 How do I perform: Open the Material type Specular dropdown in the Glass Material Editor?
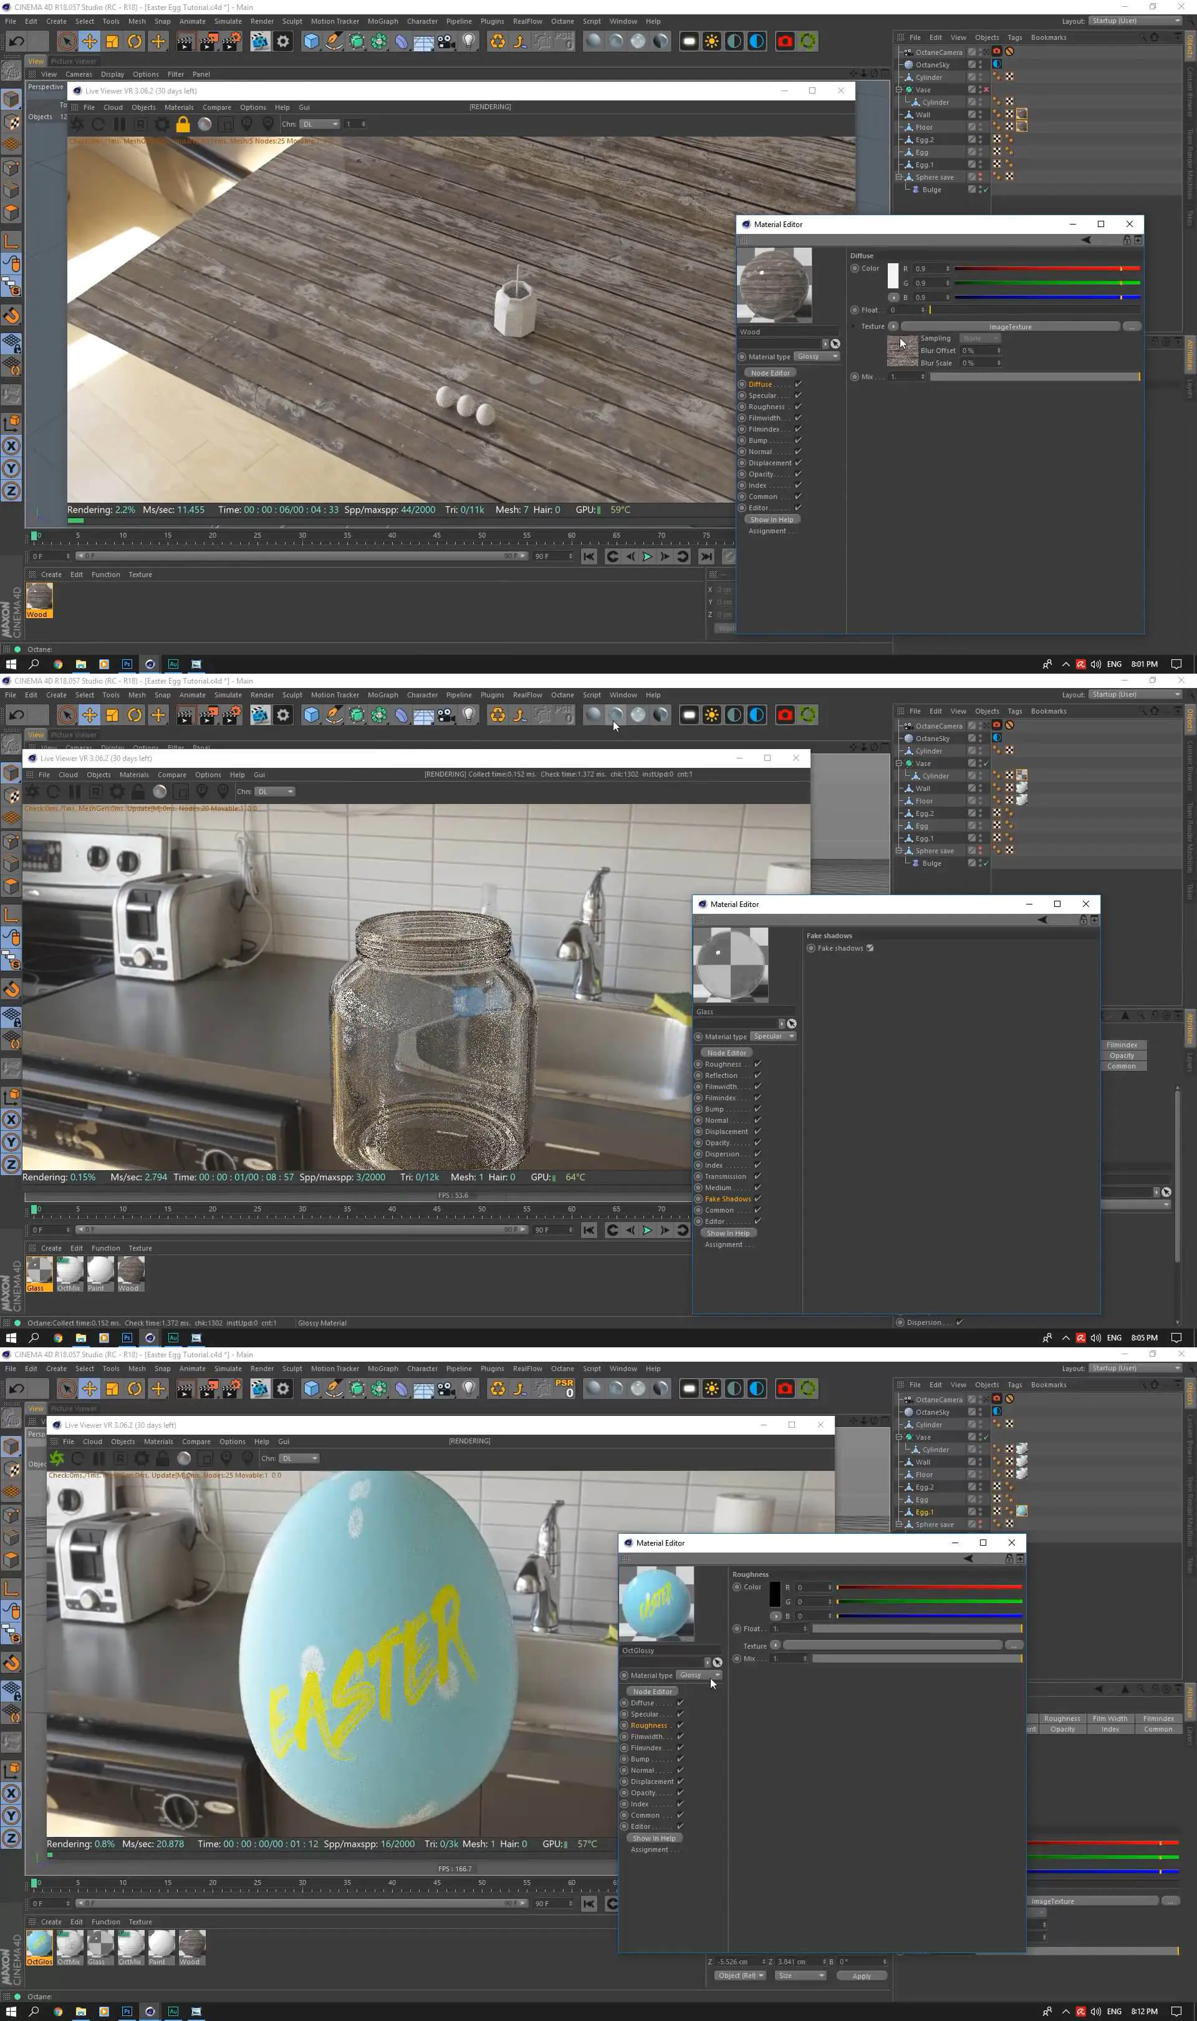pyautogui.click(x=772, y=1037)
